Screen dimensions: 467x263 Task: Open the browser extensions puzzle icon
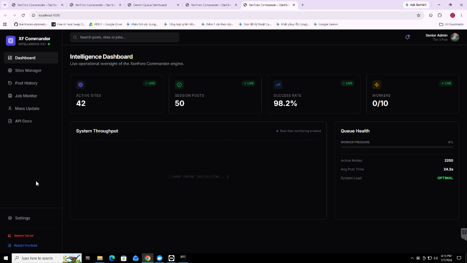click(x=440, y=15)
